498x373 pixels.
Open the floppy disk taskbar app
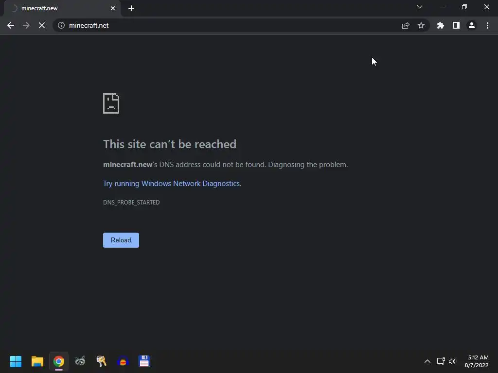pos(144,361)
